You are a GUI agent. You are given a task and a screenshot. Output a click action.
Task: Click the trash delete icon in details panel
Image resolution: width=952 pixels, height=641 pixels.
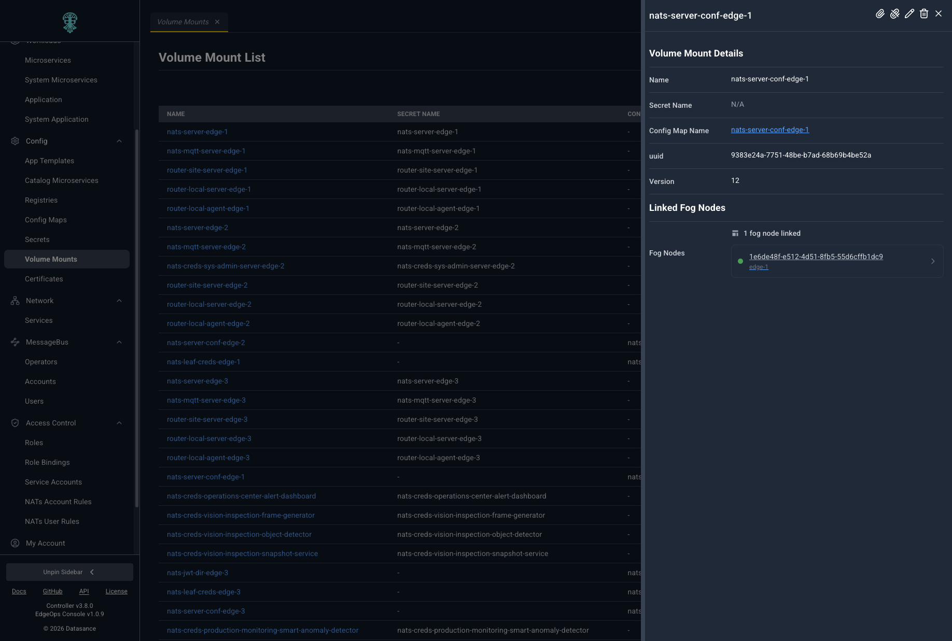923,14
